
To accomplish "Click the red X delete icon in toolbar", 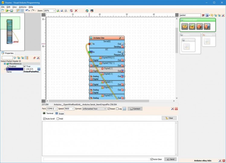I will pyautogui.click(x=76, y=11).
